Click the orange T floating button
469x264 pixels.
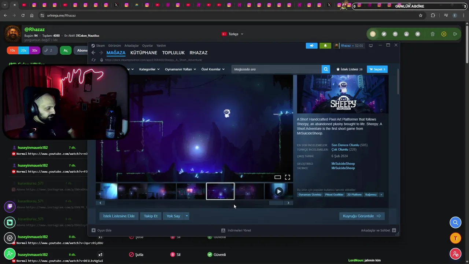pos(455,238)
